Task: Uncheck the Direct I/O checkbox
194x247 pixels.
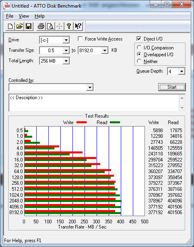Action: pos(139,39)
